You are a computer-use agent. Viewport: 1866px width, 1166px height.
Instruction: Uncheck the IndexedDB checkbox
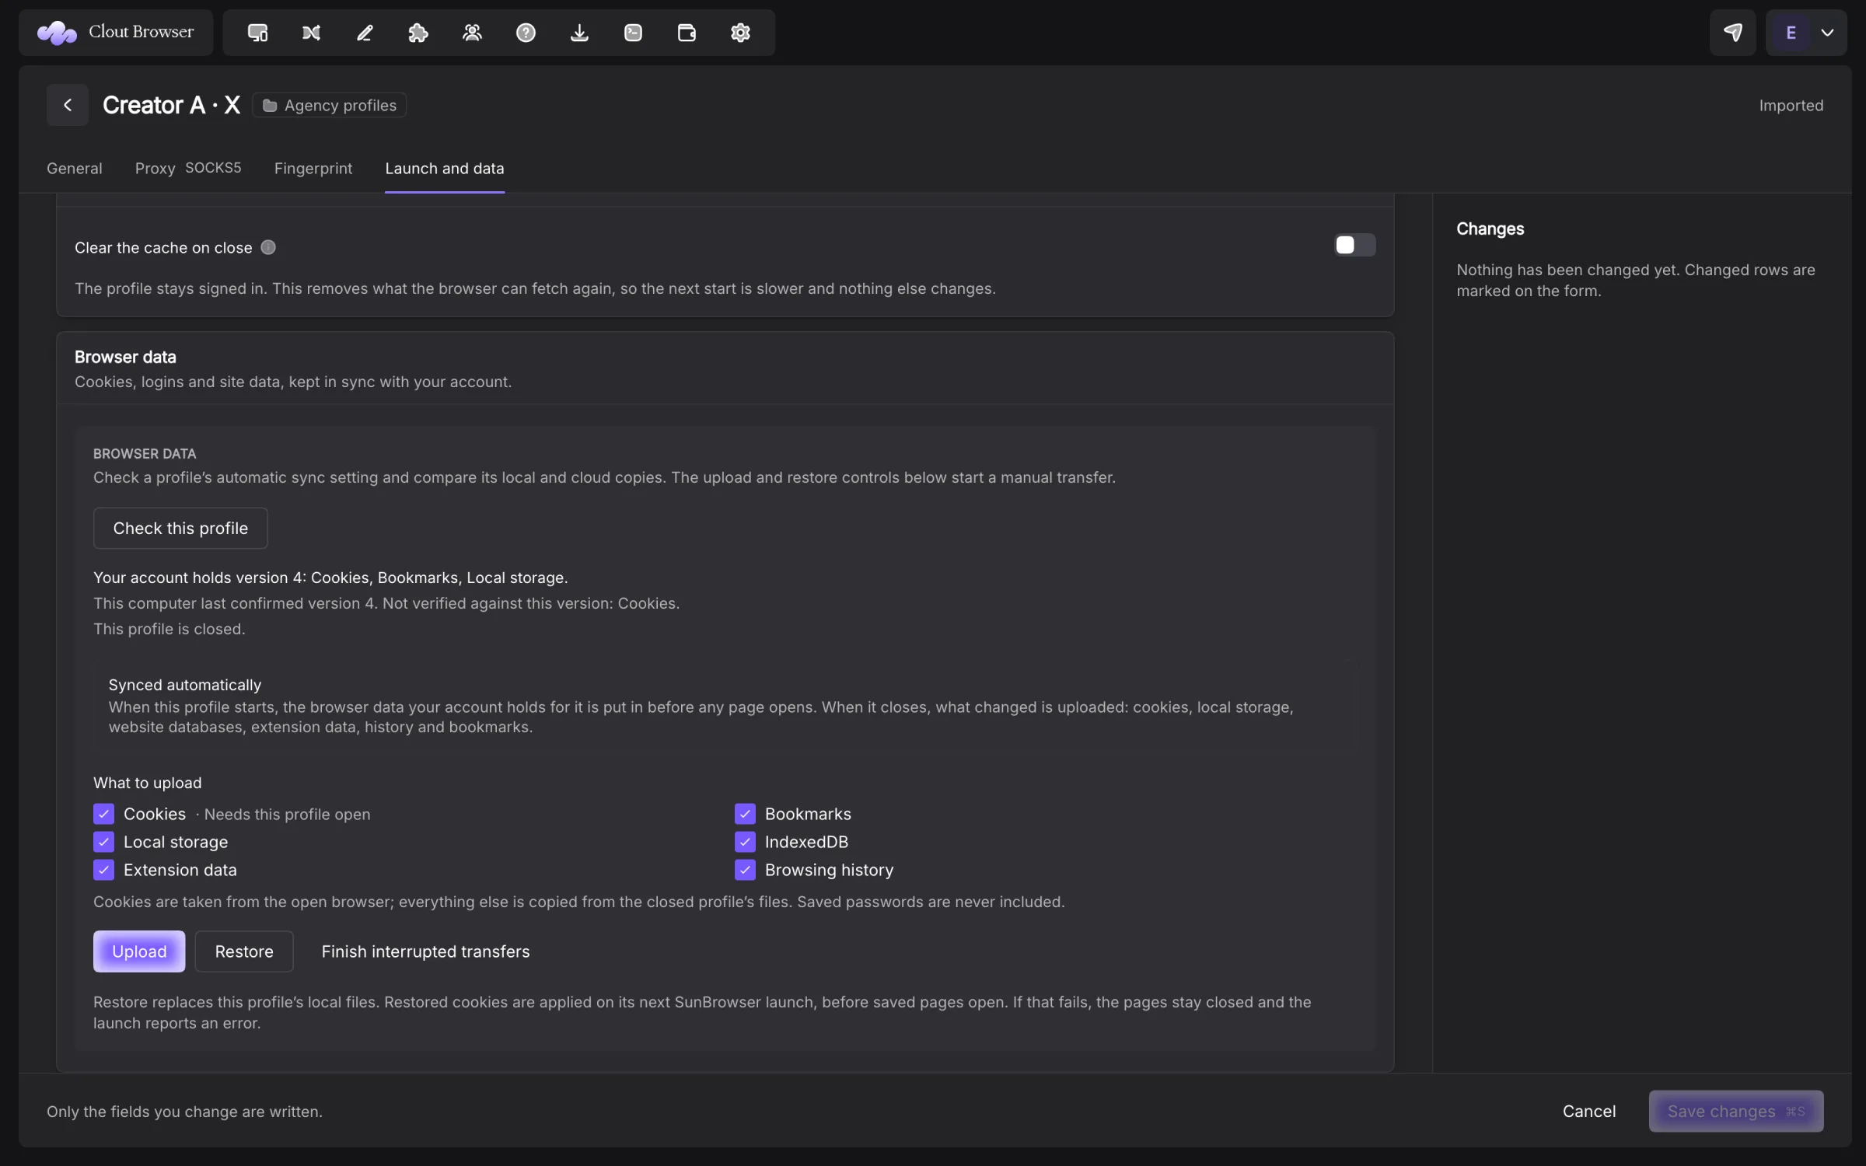[745, 842]
